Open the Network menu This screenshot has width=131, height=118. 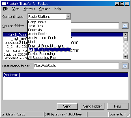(x=29, y=9)
